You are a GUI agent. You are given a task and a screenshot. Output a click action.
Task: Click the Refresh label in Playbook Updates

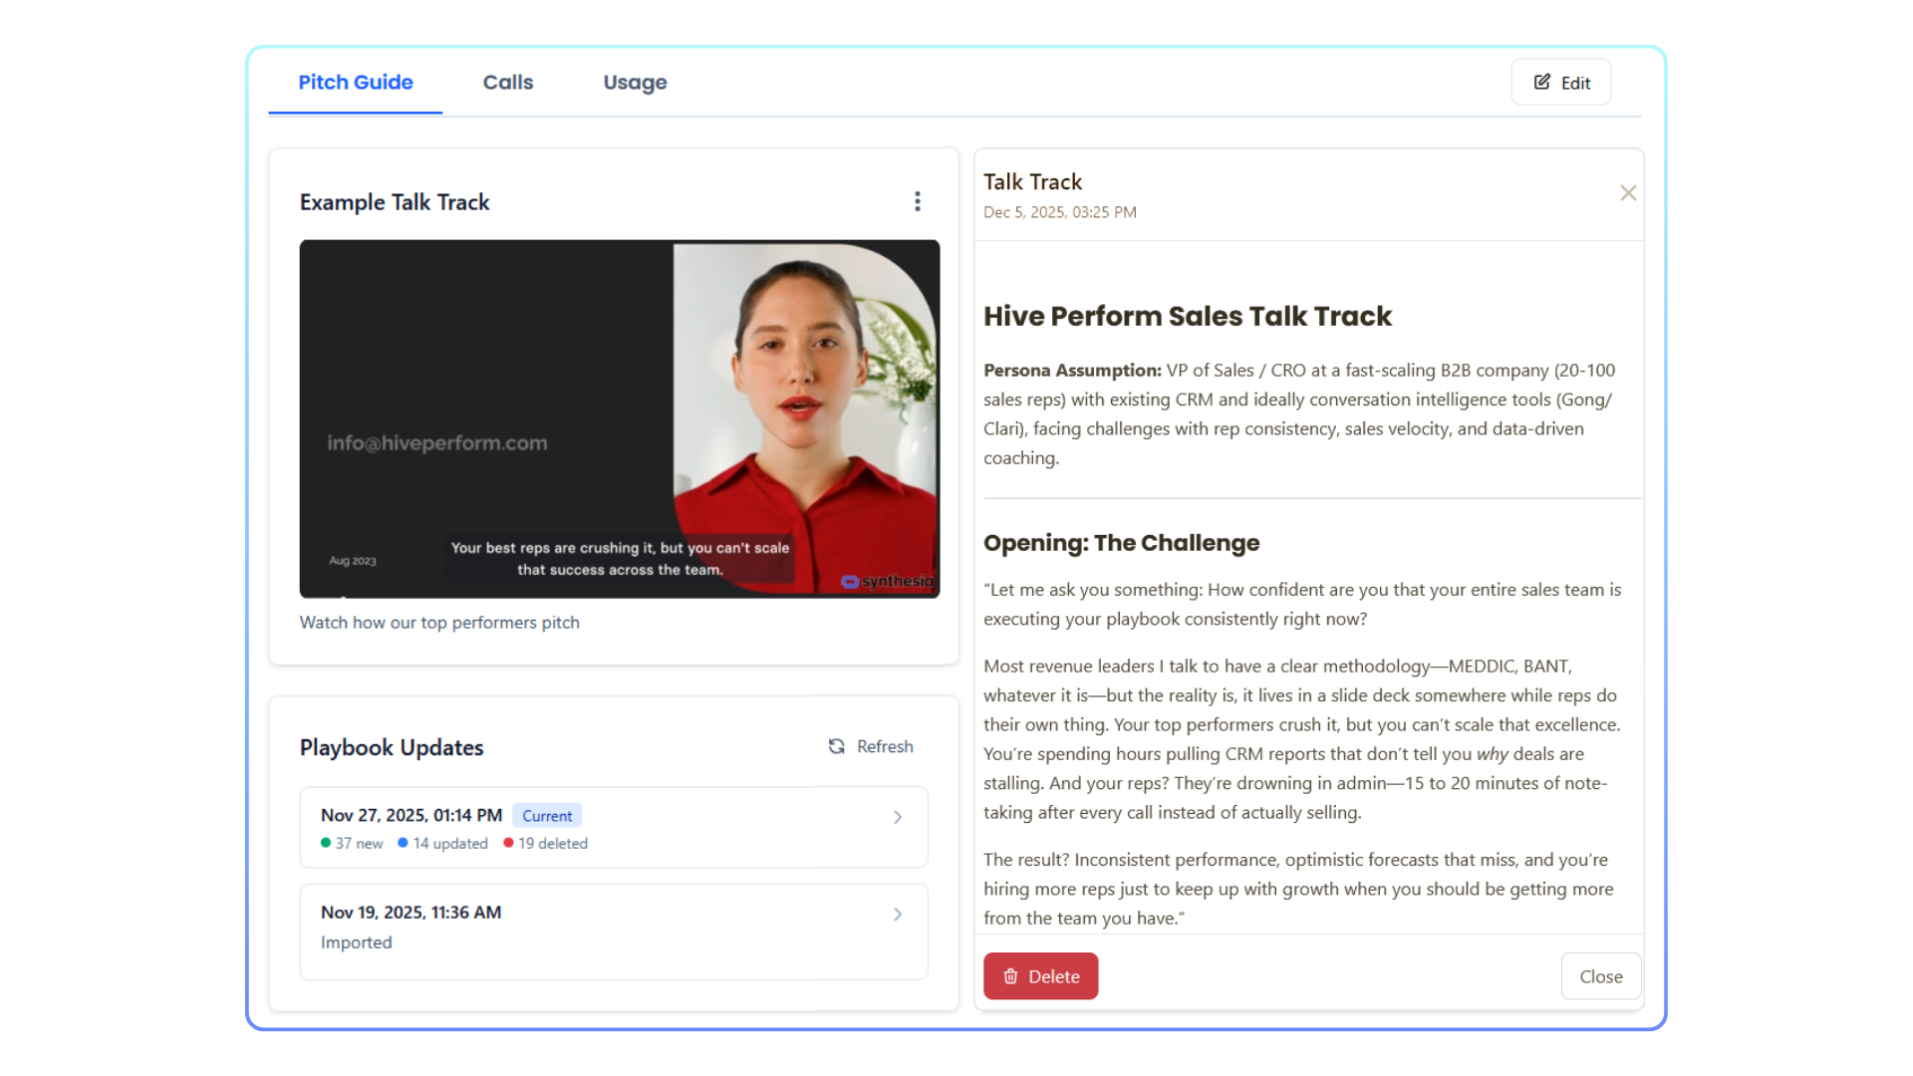point(884,746)
